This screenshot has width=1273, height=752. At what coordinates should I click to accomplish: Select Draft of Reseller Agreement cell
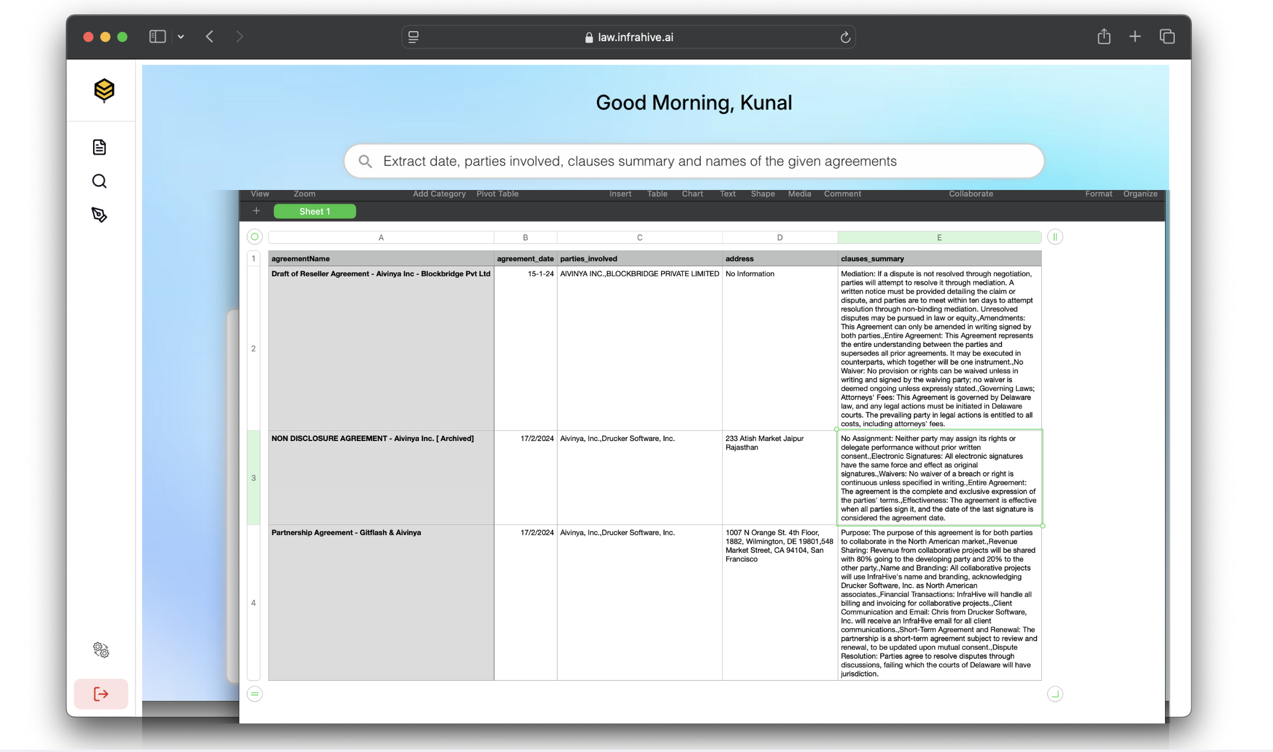381,349
